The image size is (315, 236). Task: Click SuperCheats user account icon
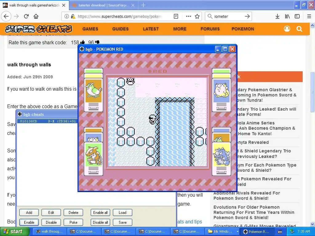[x=287, y=29]
